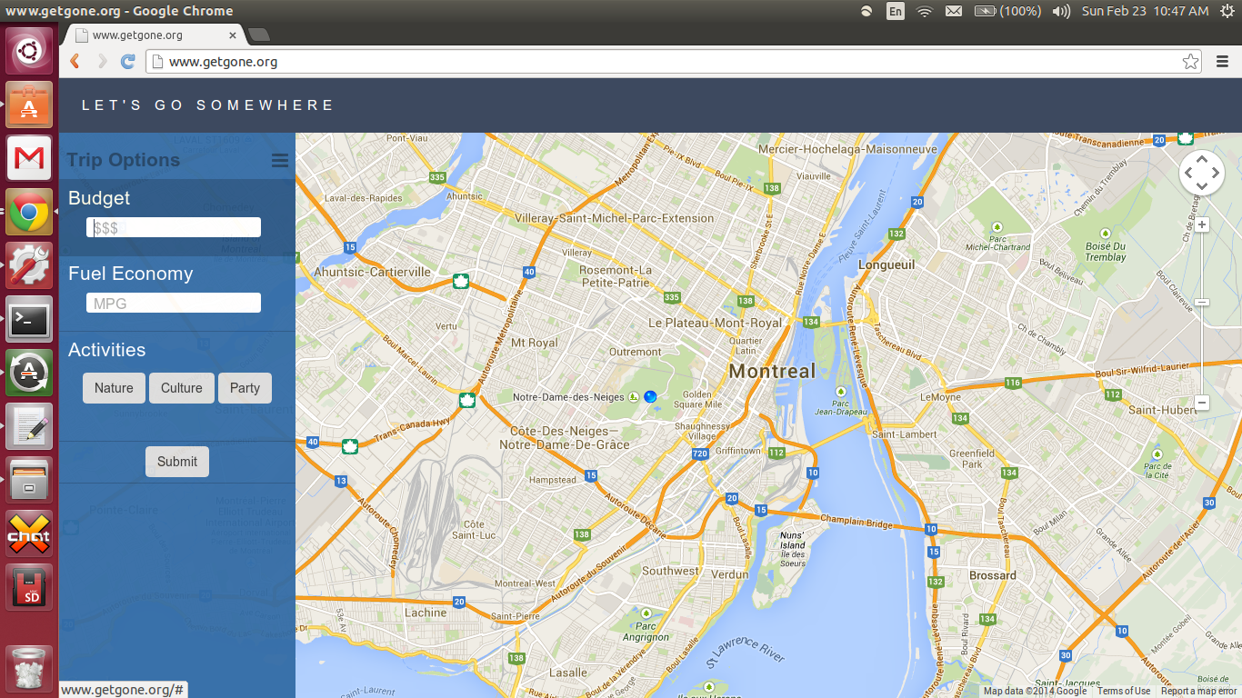Click the Saint-Lambert map label
The width and height of the screenshot is (1242, 698).
click(x=904, y=434)
